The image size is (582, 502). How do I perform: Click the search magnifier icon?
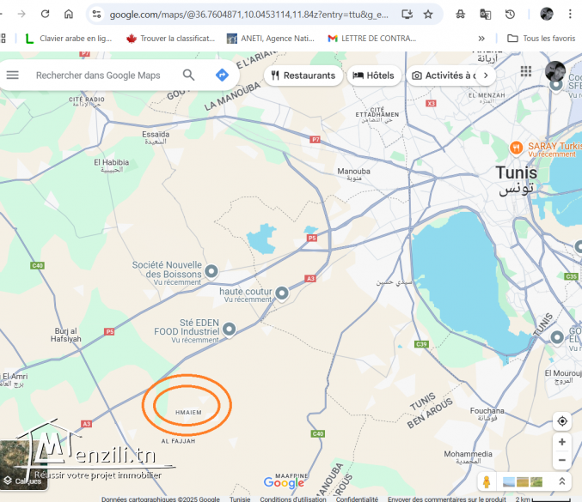[189, 76]
